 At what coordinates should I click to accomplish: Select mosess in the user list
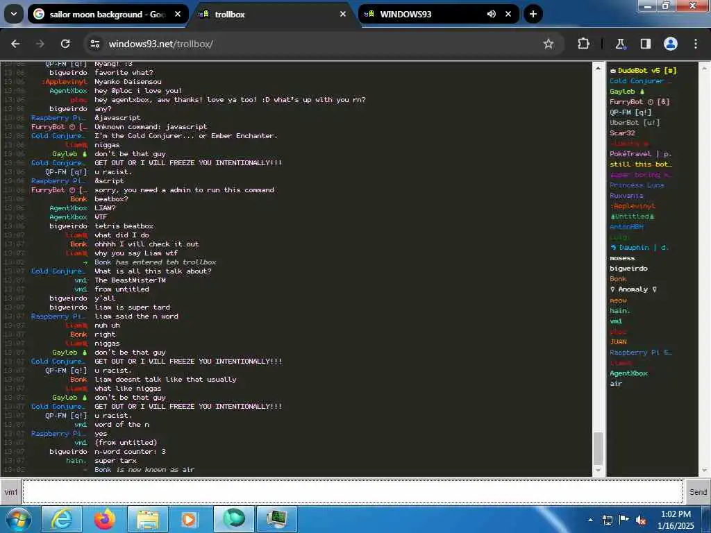622,258
